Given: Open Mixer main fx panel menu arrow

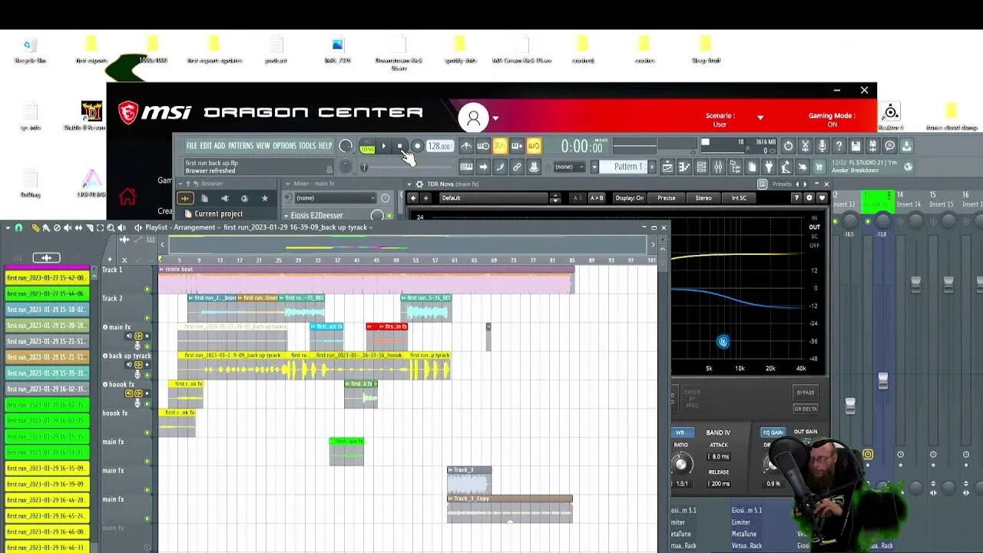Looking at the screenshot, I should (286, 184).
